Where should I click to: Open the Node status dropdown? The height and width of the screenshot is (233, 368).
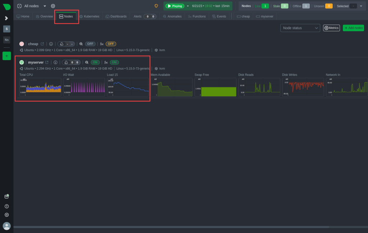tap(300, 28)
